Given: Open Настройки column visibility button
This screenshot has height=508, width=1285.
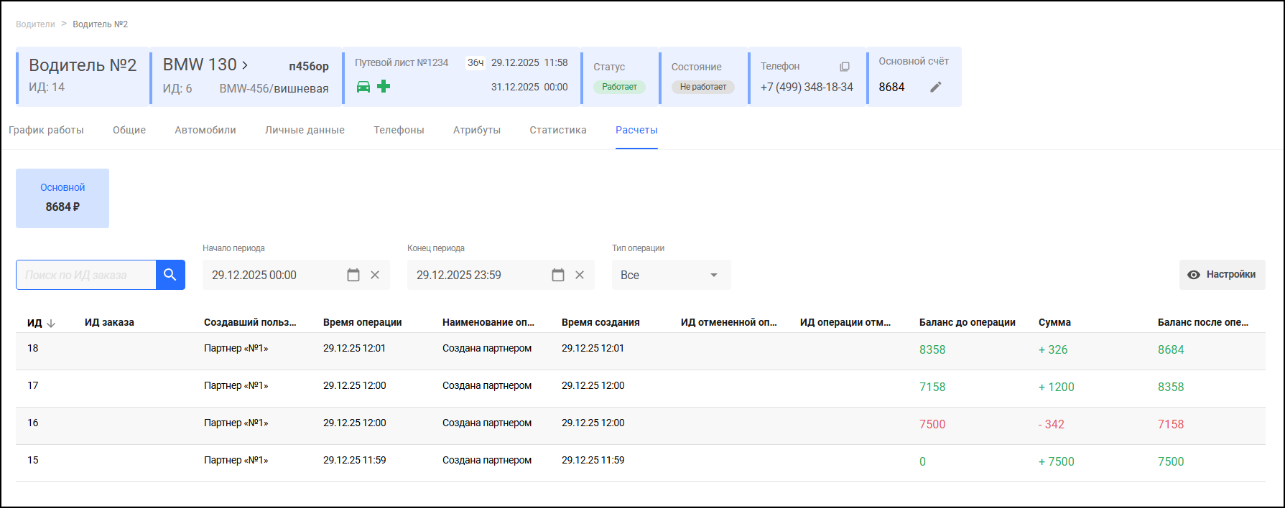Looking at the screenshot, I should pos(1222,275).
